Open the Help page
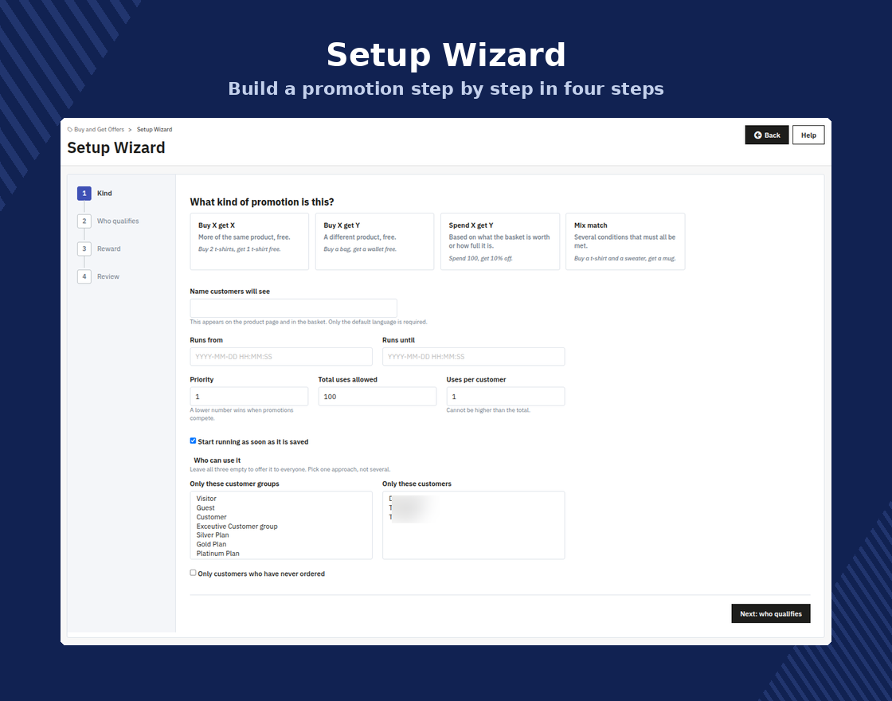The image size is (892, 701). tap(808, 135)
